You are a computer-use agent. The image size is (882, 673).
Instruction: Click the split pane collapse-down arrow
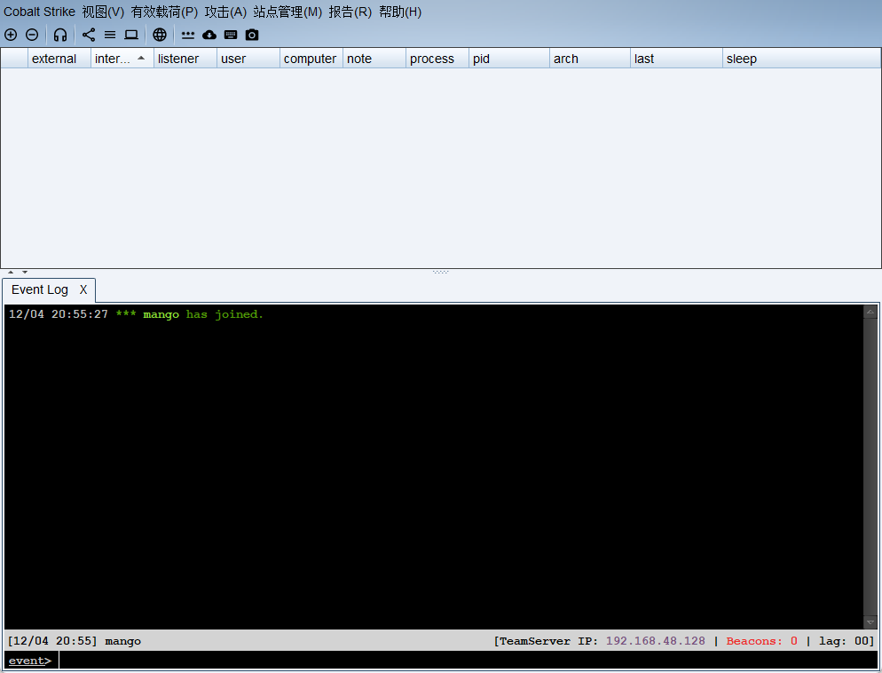coord(25,273)
